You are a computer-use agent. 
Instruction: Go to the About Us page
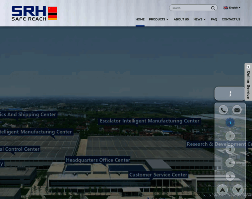(181, 19)
